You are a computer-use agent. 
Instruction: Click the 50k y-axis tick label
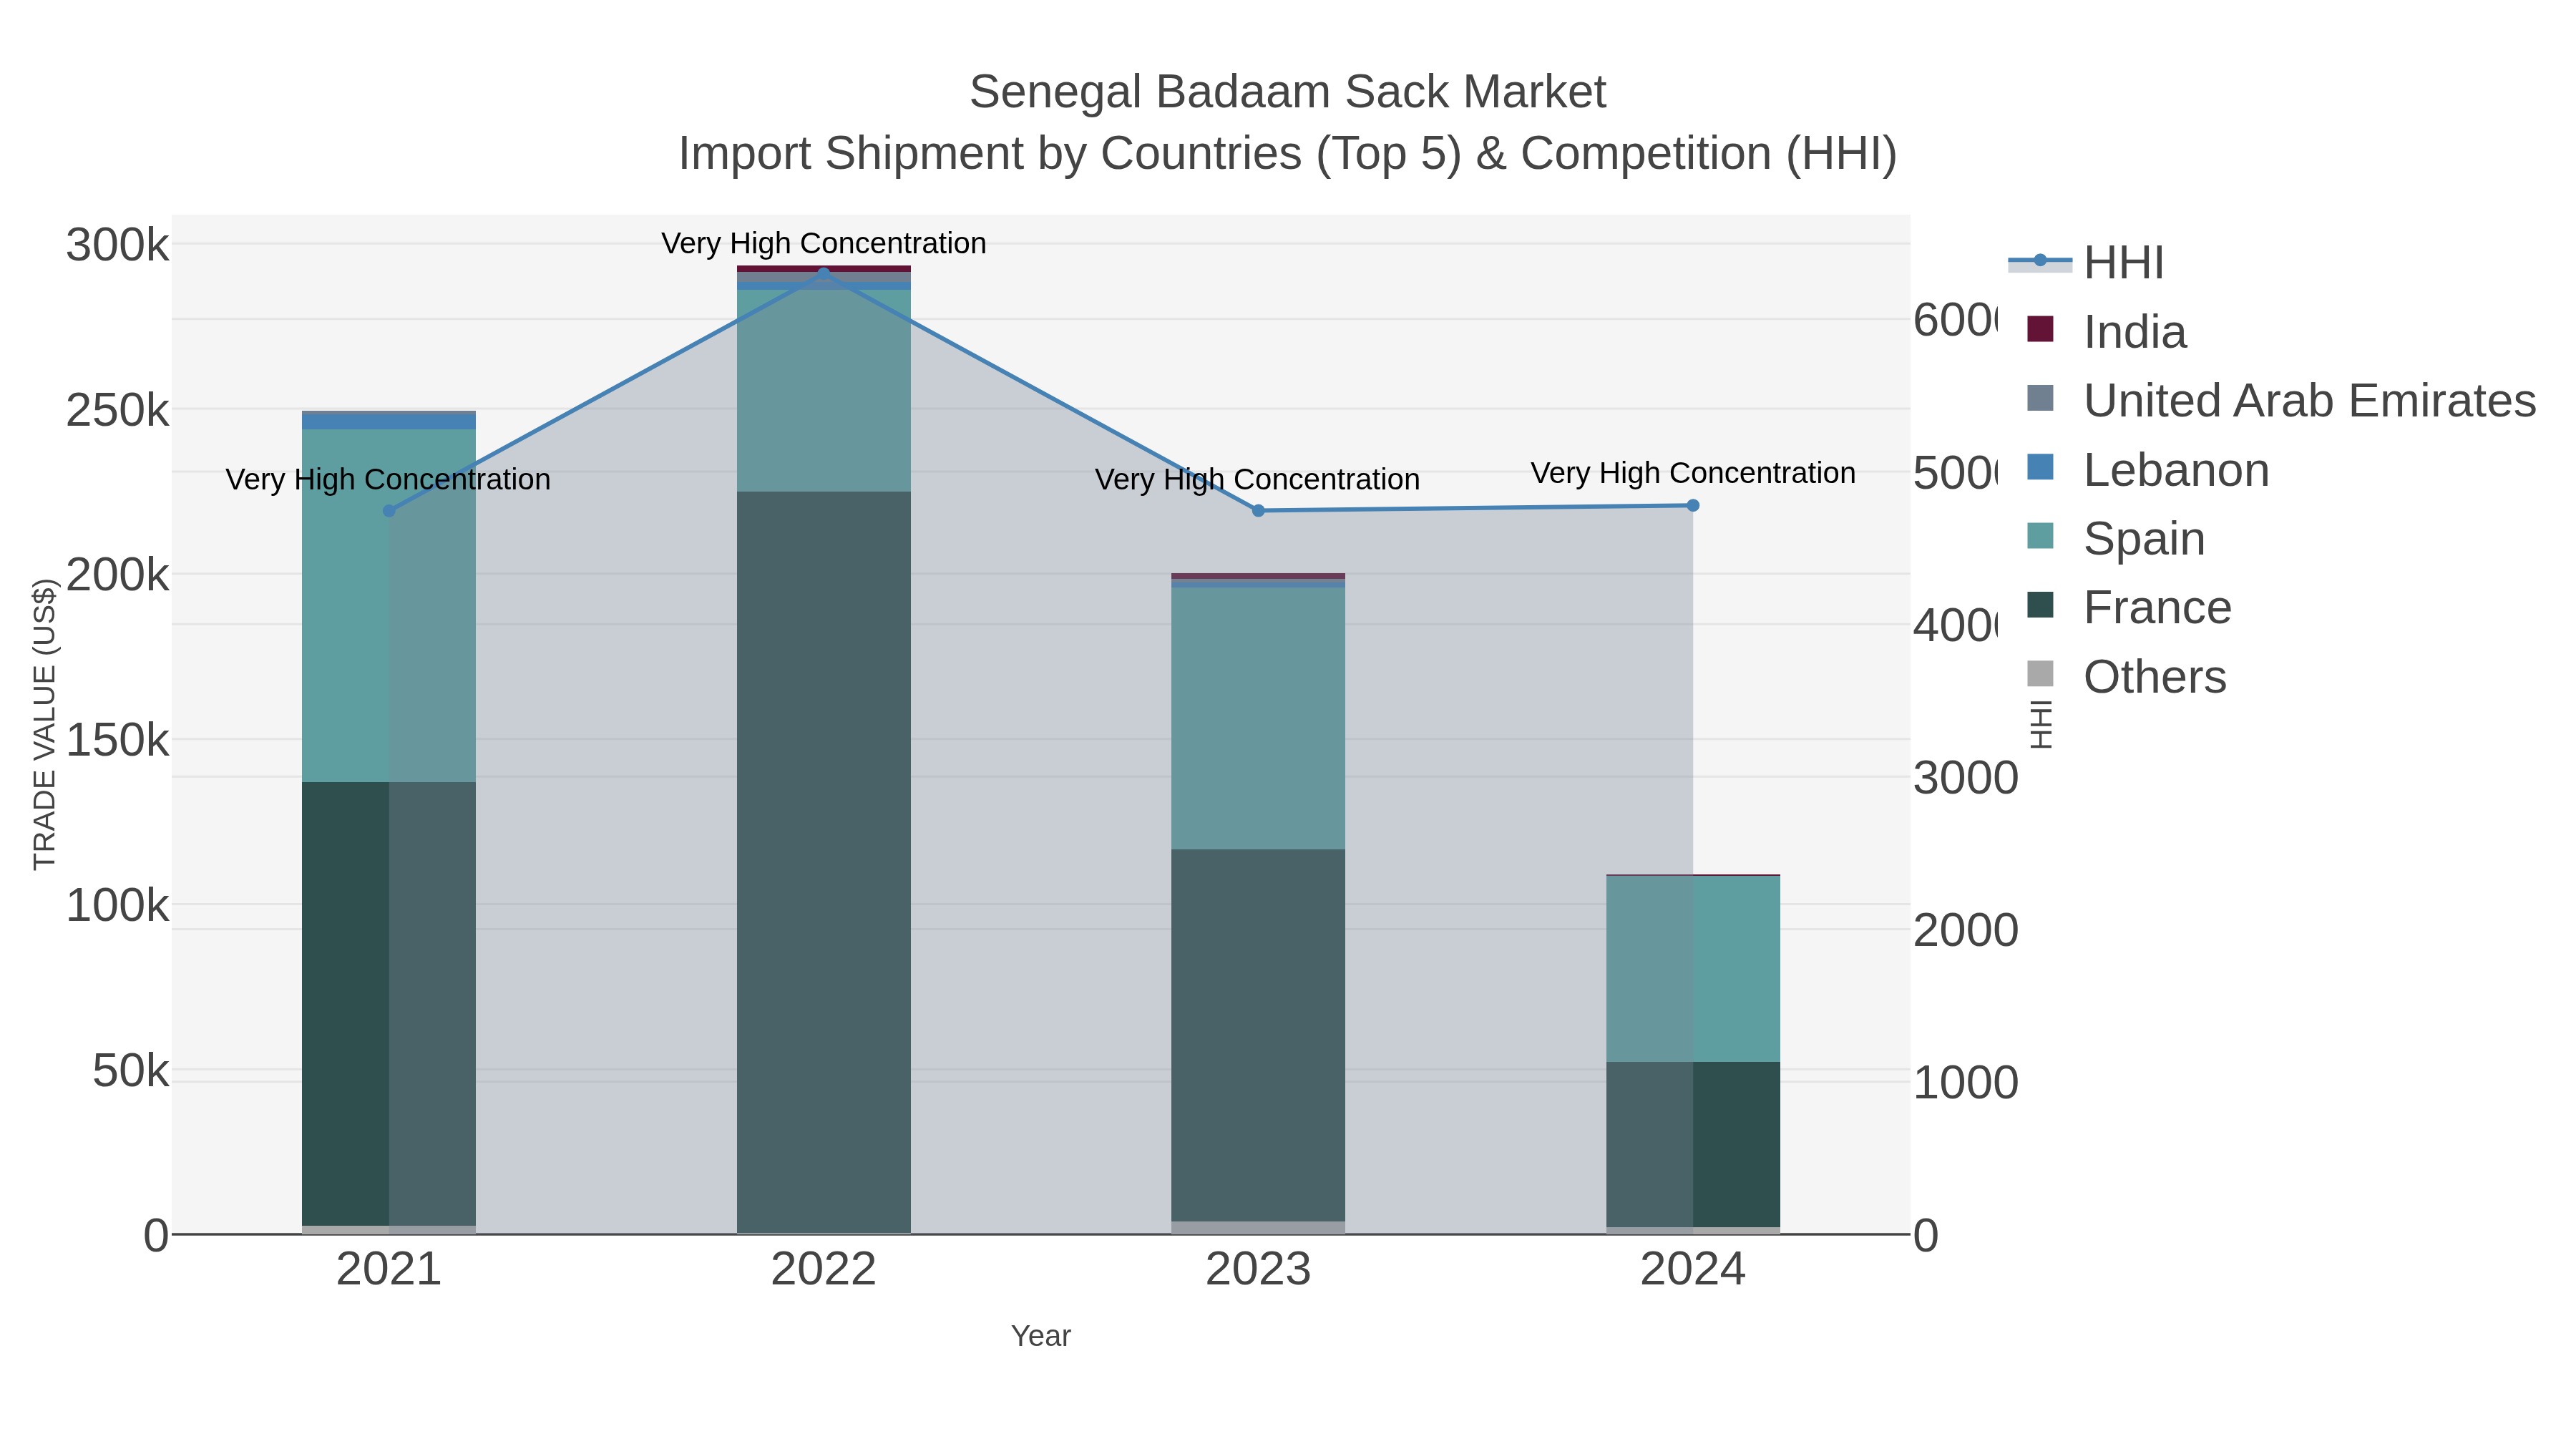131,1071
